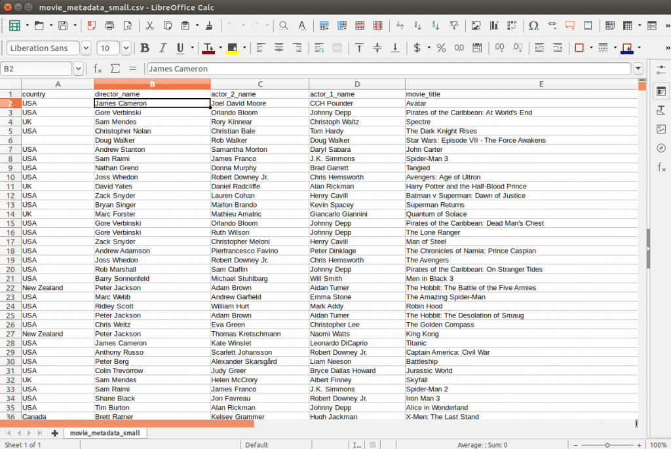The image size is (671, 449).
Task: Sort ascending A to Z icon
Action: 417,26
